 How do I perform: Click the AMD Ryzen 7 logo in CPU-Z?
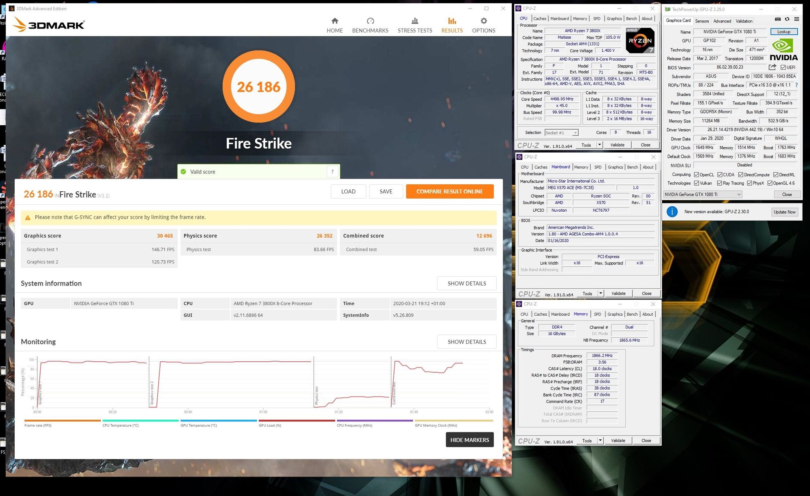click(x=640, y=40)
